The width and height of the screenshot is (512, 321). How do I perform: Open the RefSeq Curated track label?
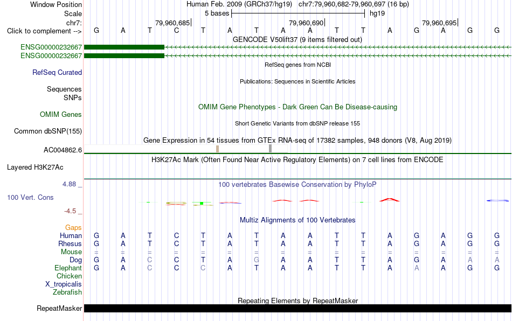point(57,72)
